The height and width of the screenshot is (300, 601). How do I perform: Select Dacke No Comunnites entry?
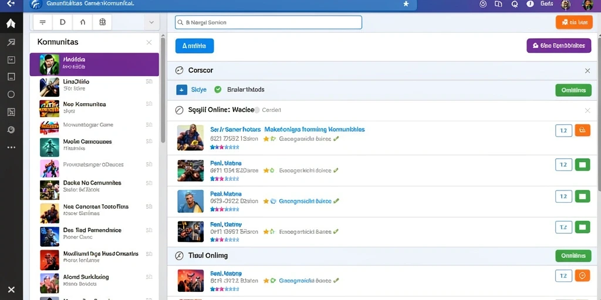94,189
